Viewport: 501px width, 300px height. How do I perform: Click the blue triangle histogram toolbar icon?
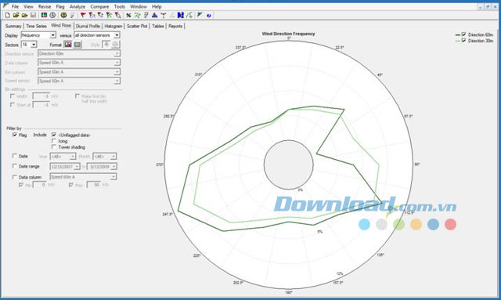pyautogui.click(x=155, y=15)
